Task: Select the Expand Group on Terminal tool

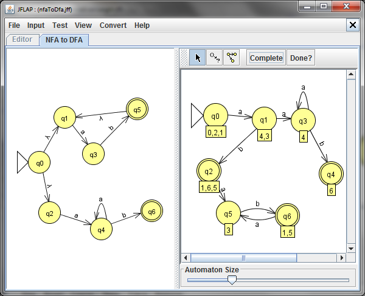Action: pos(214,58)
